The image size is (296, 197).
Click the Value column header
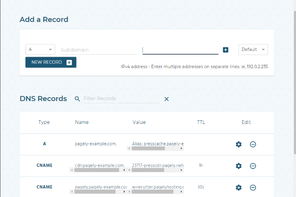(139, 122)
